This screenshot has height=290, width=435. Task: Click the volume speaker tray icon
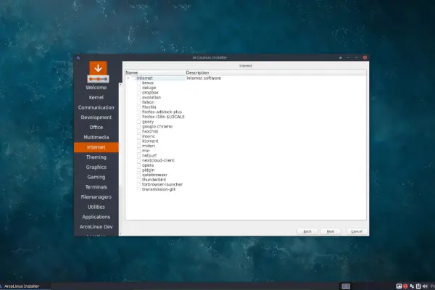pos(425,286)
